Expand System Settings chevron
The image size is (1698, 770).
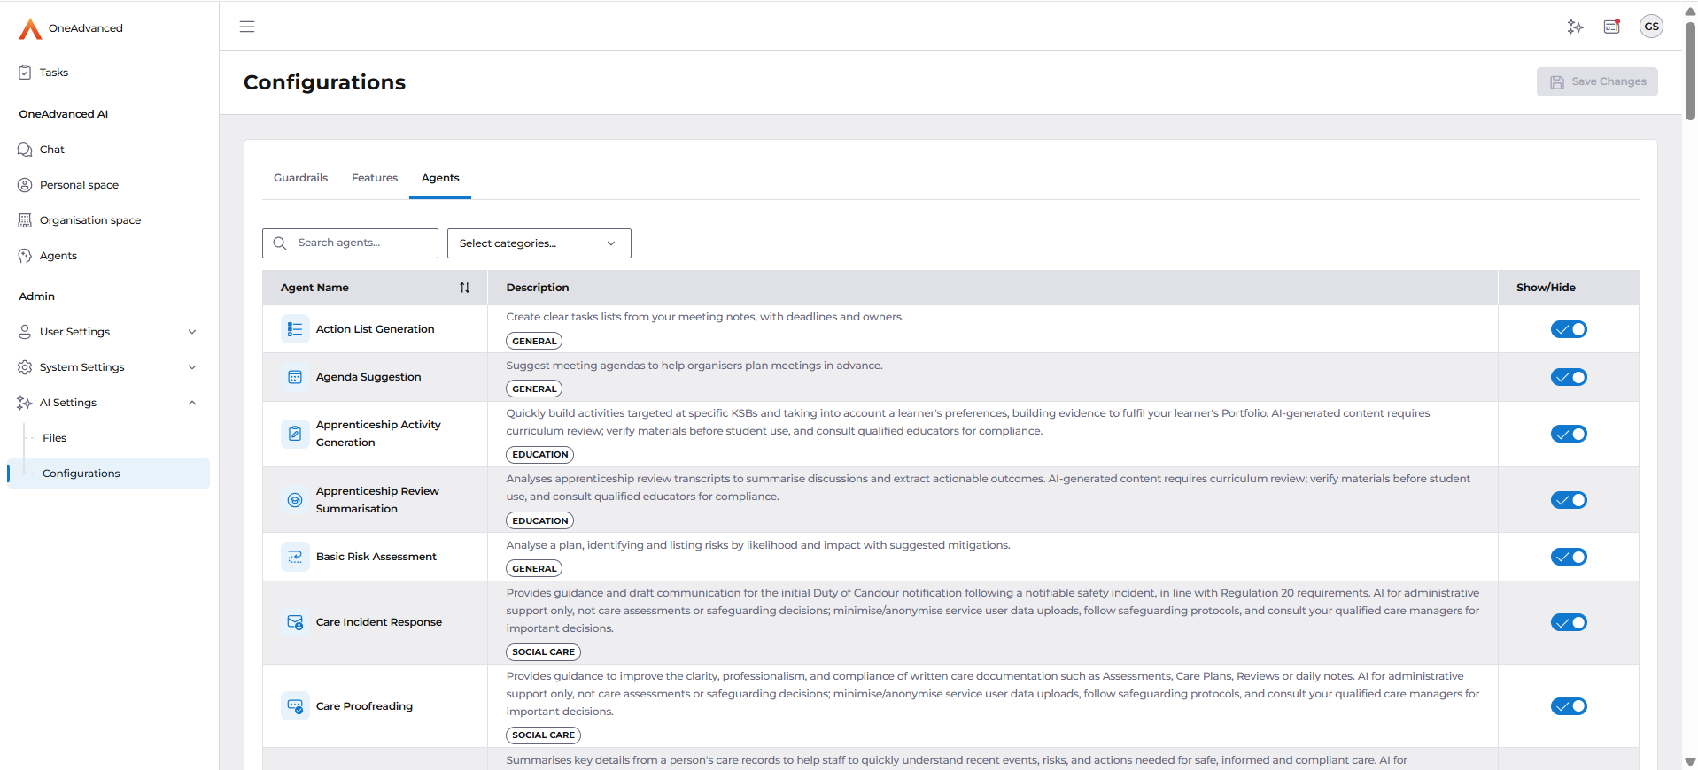coord(192,367)
